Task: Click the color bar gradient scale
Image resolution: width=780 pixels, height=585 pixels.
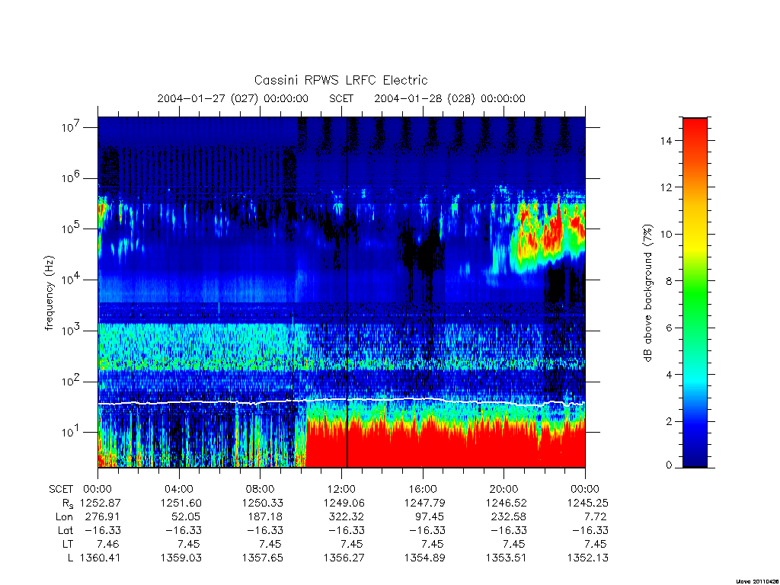Action: (695, 292)
